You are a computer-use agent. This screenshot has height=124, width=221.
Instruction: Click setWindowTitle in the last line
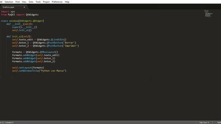[x=29, y=71]
